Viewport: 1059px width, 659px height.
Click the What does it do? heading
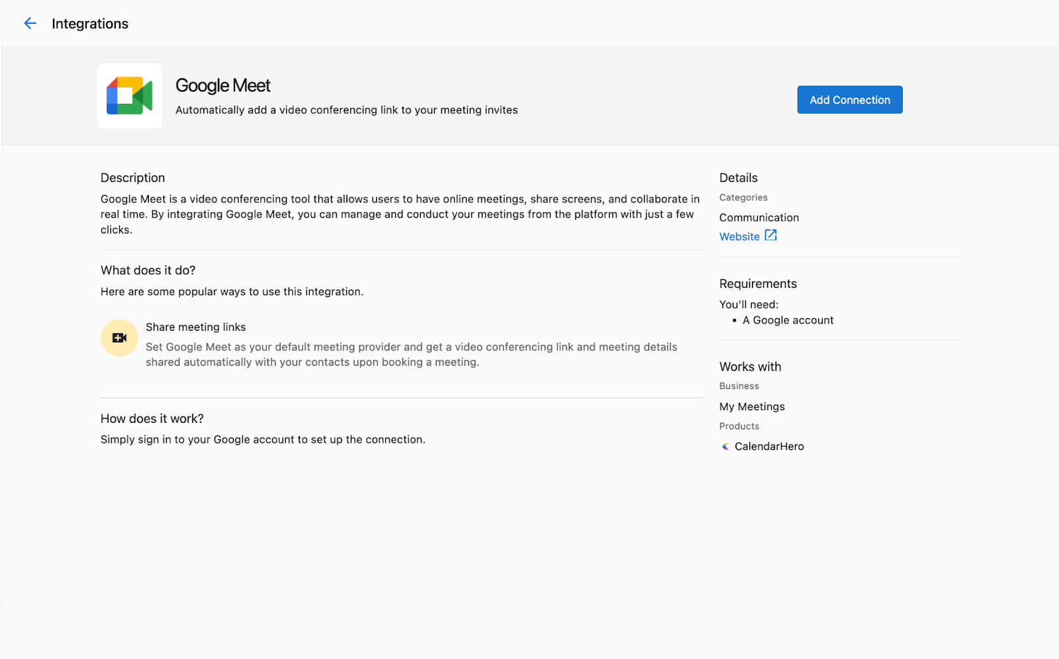pyautogui.click(x=148, y=271)
